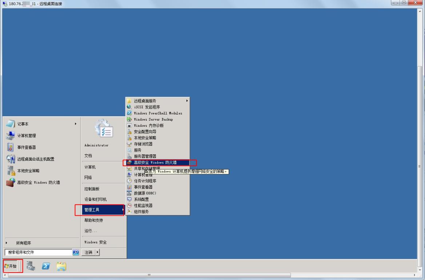This screenshot has height=280, width=425.
Task: Open 控制面板 from the Start menu
Action: coord(92,189)
